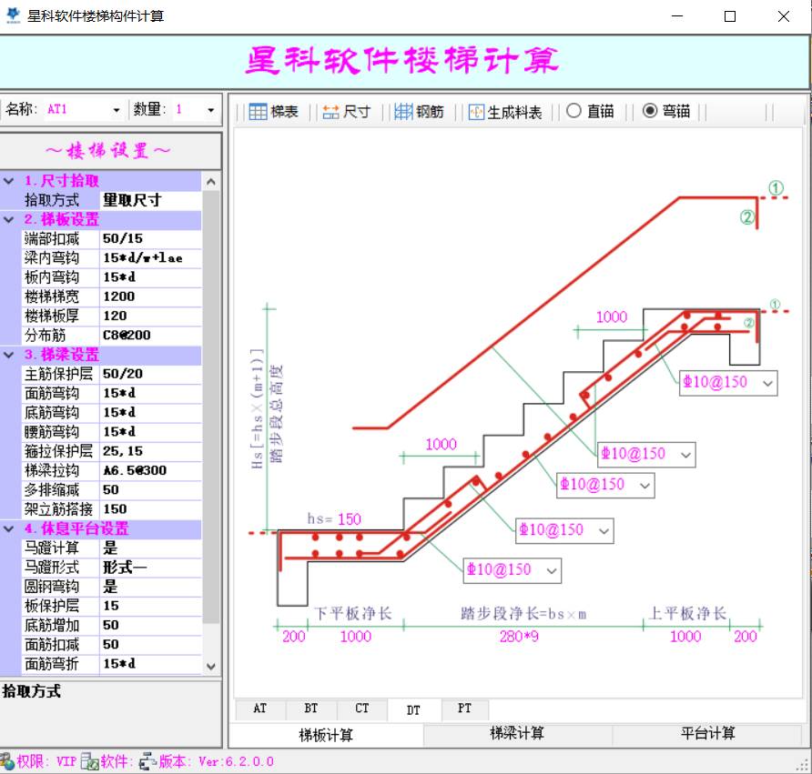The height and width of the screenshot is (774, 812).
Task: Select the 弯锚 radio button
Action: click(649, 111)
